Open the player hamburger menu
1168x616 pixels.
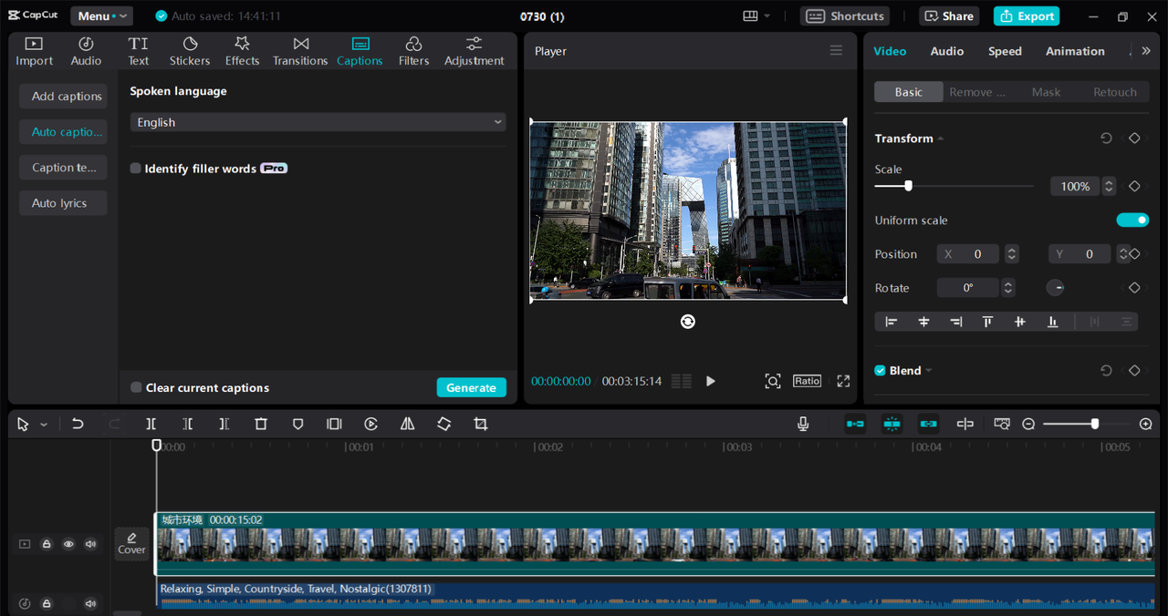click(x=836, y=51)
